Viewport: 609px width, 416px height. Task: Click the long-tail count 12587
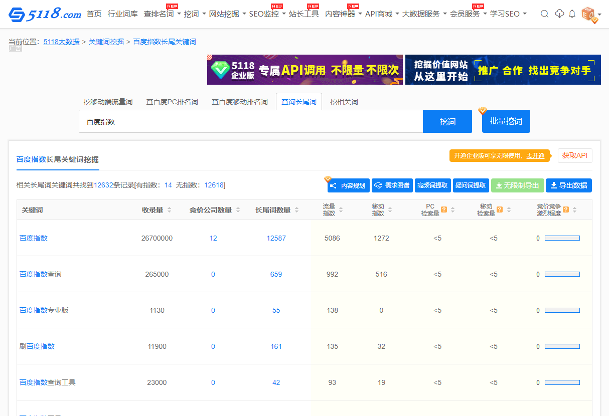pos(276,238)
